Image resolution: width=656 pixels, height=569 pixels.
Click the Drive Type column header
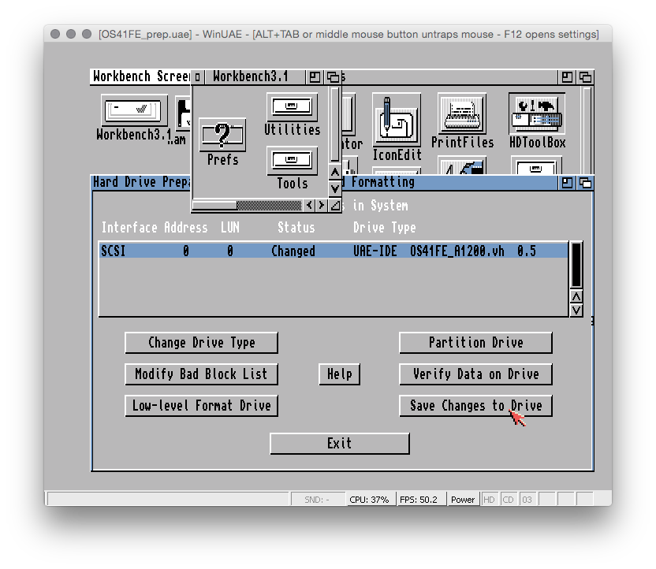(385, 228)
